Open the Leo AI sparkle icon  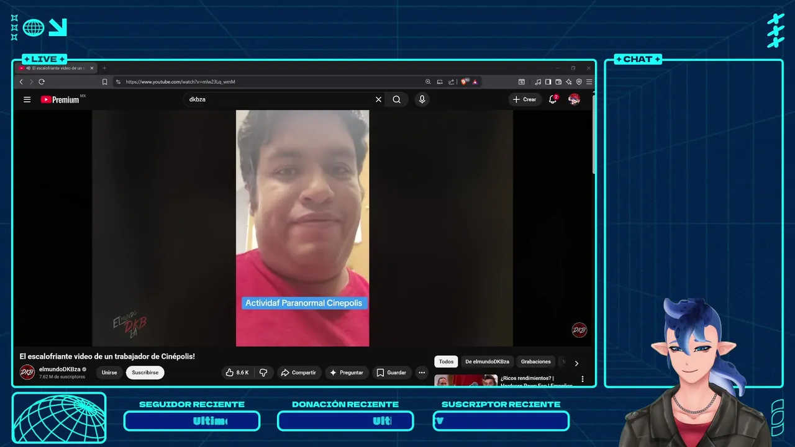(569, 82)
